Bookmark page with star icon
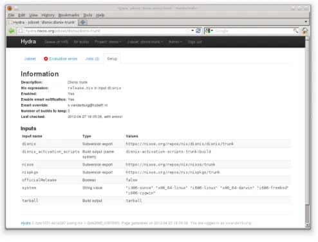The width and height of the screenshot is (318, 242). click(188, 31)
